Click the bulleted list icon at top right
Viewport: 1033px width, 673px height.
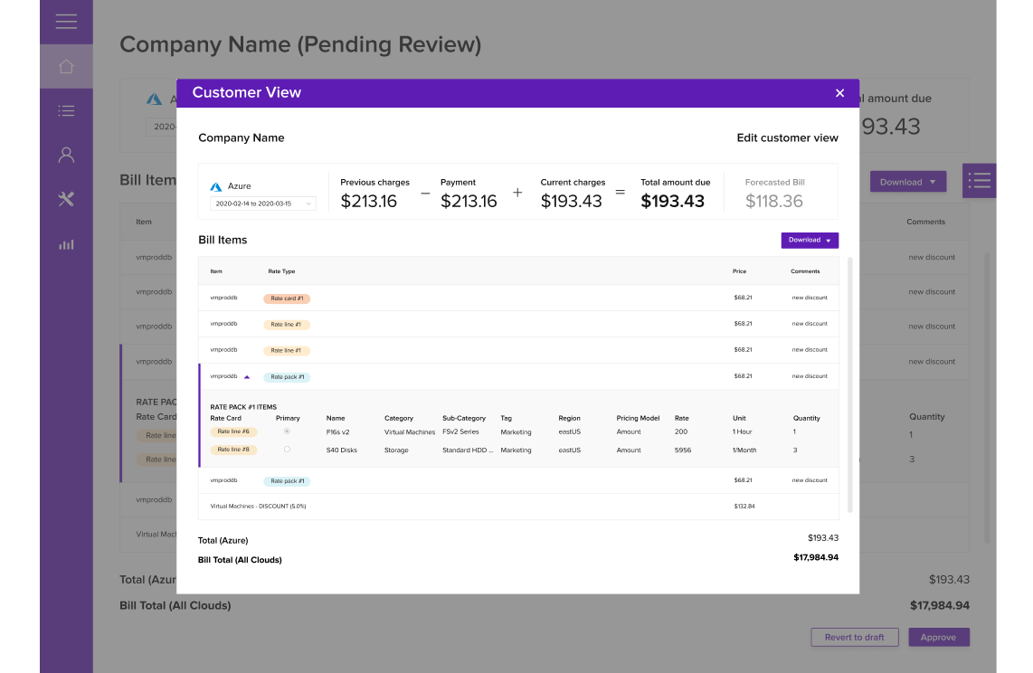pyautogui.click(x=979, y=180)
